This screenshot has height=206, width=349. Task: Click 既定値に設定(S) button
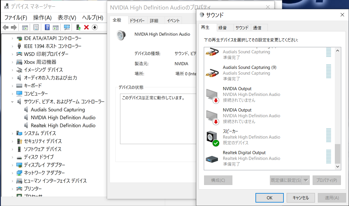pos(286,180)
